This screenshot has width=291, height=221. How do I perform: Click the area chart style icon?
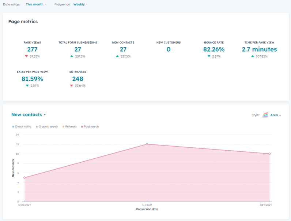[265, 115]
